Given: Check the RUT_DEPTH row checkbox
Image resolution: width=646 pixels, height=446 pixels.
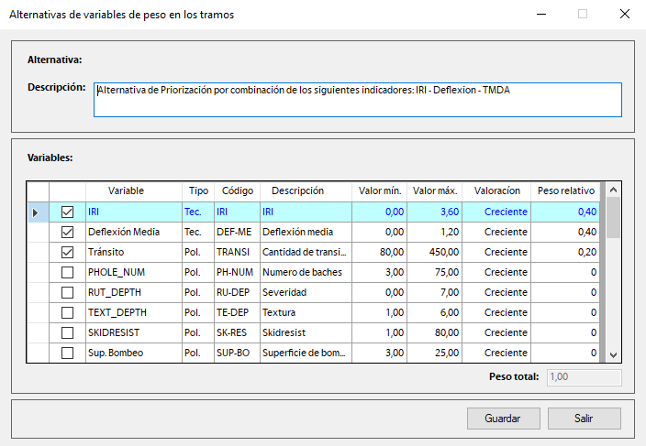Looking at the screenshot, I should [67, 292].
